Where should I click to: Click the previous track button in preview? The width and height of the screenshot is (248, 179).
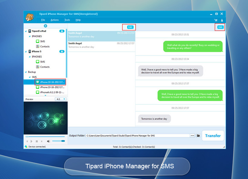tap(27, 141)
